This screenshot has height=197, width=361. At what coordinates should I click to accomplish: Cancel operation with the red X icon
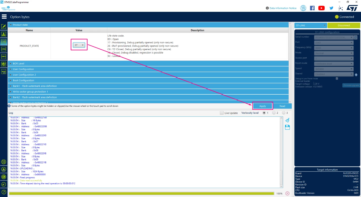tap(287, 193)
